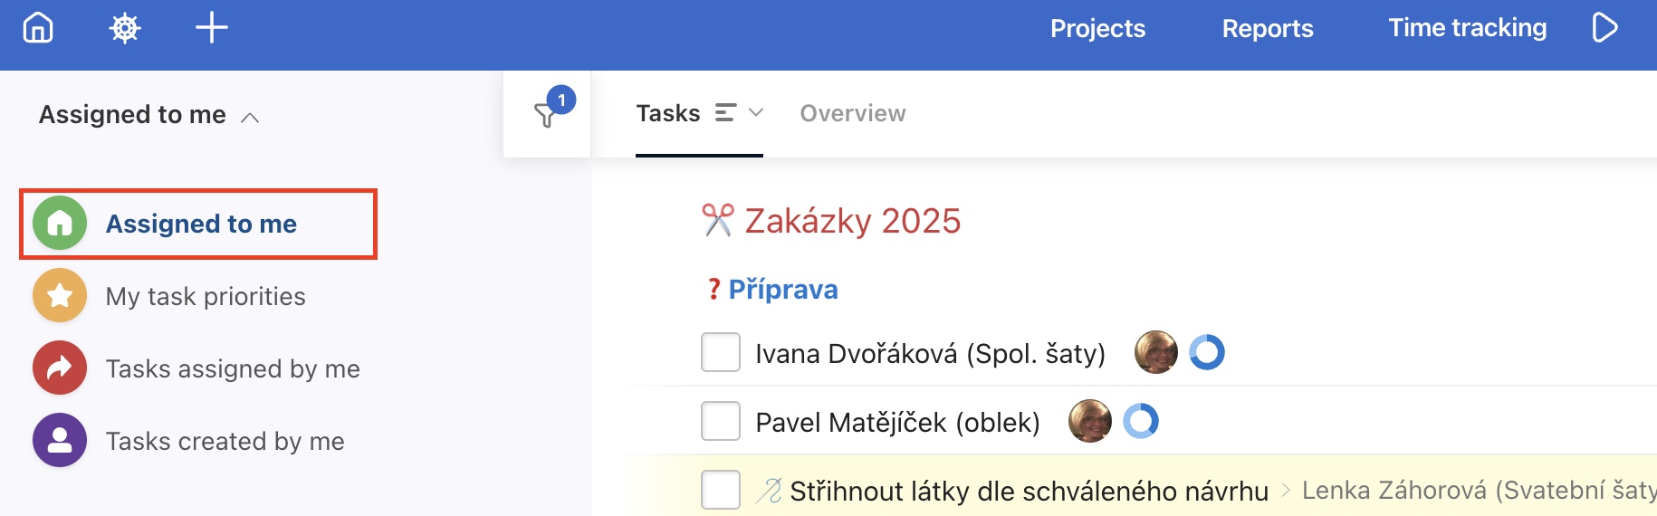Open Time tracking in the top bar
This screenshot has height=516, width=1657.
pos(1467,28)
